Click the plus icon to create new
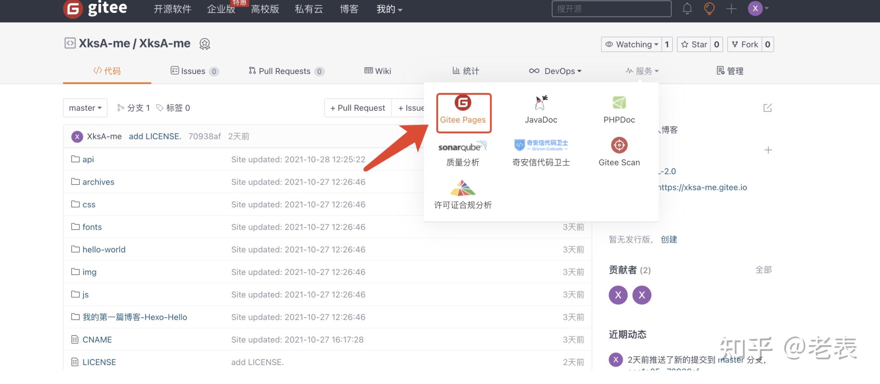The height and width of the screenshot is (384, 880). (731, 9)
